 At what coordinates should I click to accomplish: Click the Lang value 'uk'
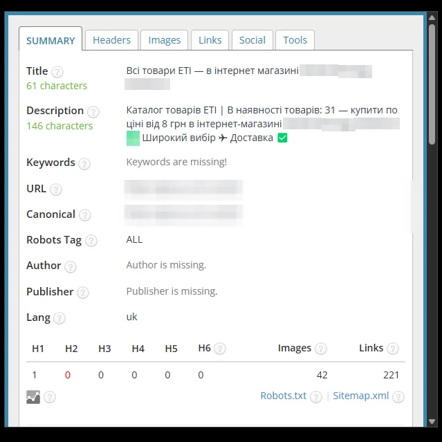pyautogui.click(x=131, y=317)
